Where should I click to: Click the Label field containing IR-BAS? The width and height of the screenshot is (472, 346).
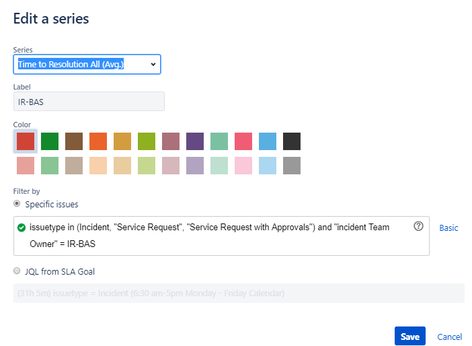(x=89, y=101)
